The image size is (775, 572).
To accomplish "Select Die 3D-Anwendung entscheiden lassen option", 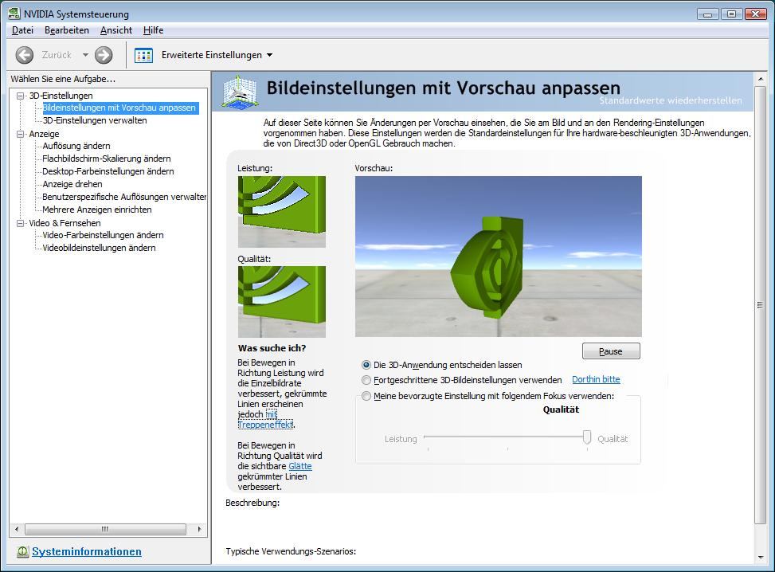I will pos(366,365).
